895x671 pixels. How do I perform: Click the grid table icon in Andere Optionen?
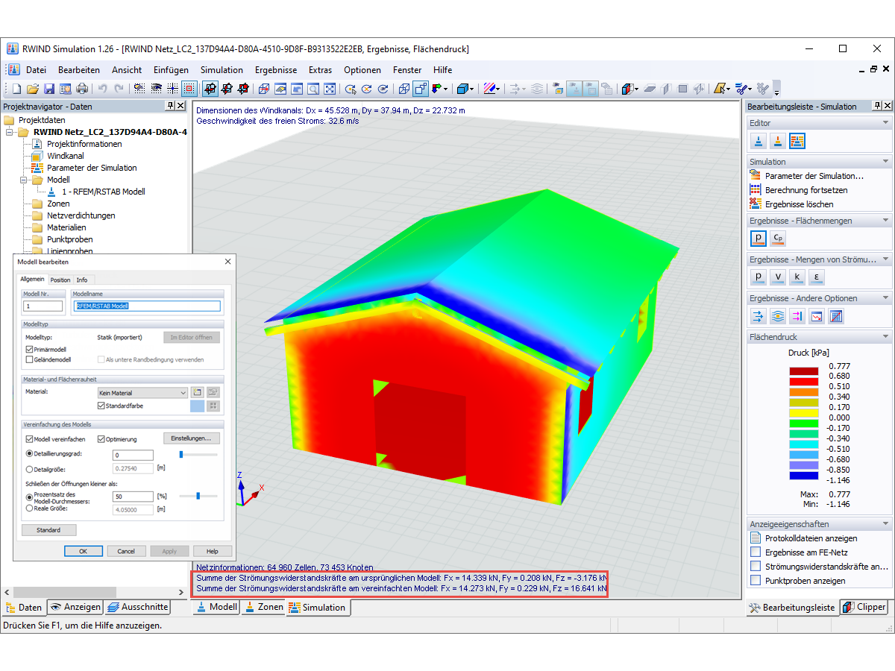pos(836,316)
